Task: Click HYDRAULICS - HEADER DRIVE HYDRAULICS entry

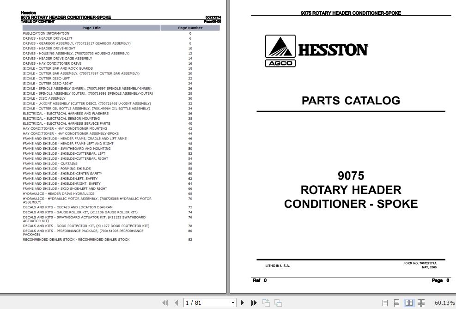Action: point(59,194)
